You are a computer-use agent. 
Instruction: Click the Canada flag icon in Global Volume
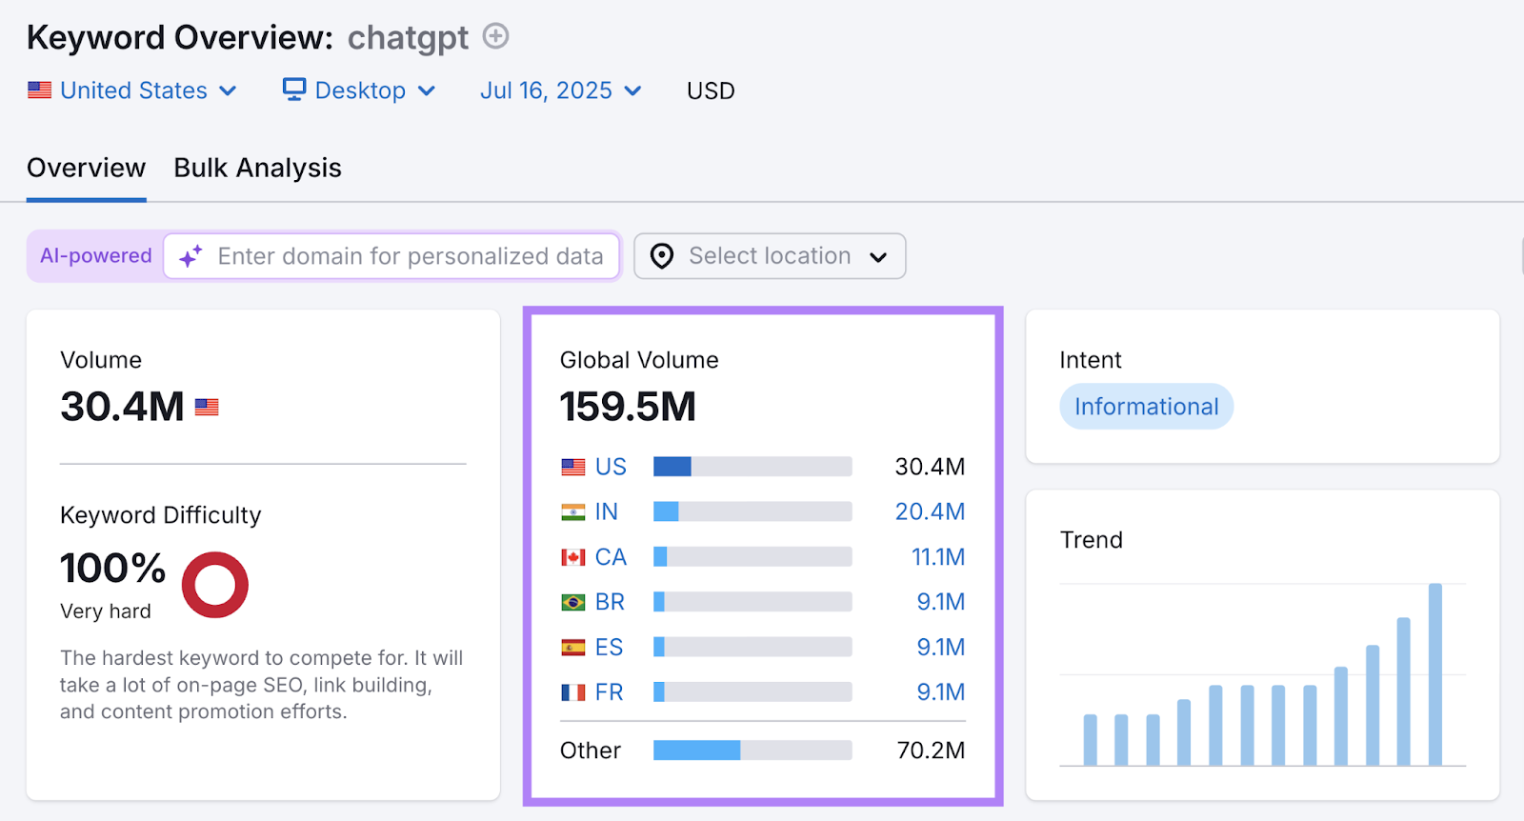click(x=573, y=557)
